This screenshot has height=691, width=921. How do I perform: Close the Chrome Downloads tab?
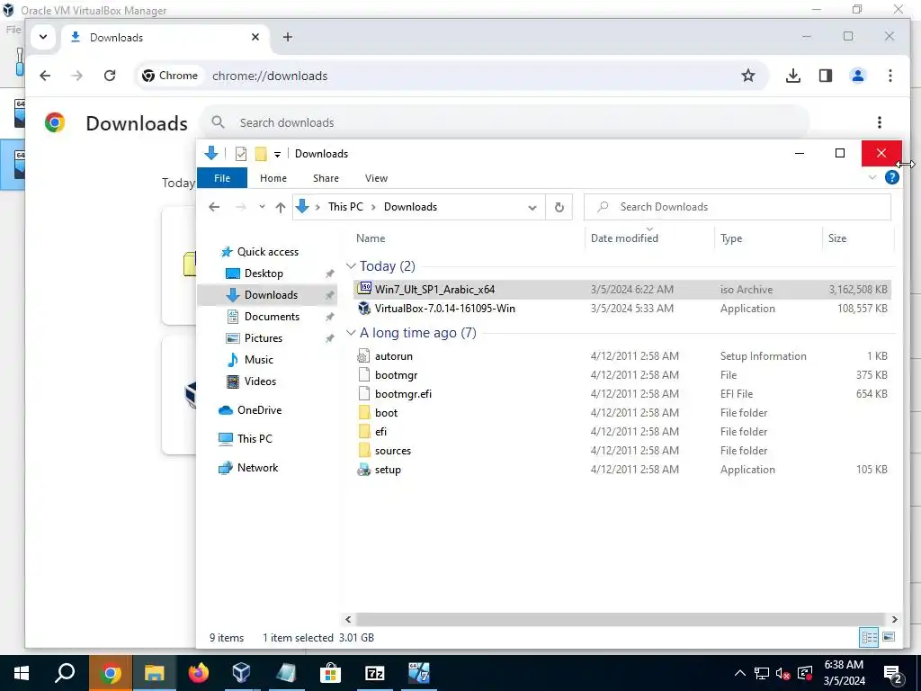(x=255, y=37)
